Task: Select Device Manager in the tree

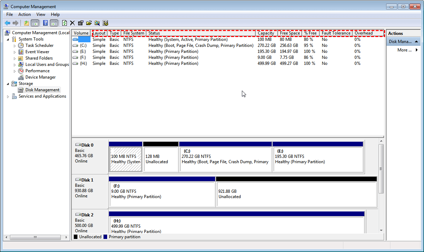Action: pyautogui.click(x=40, y=77)
